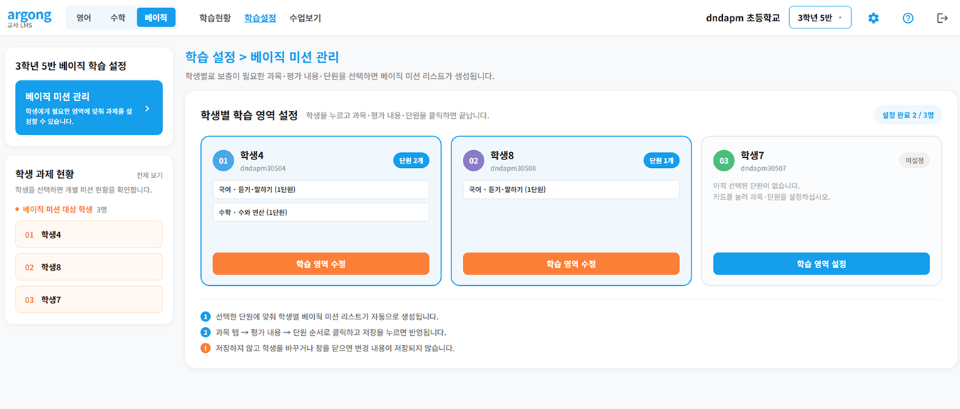Screen dimensions: 960x409
Task: Click the blue number 1 info bullet
Action: [205, 317]
